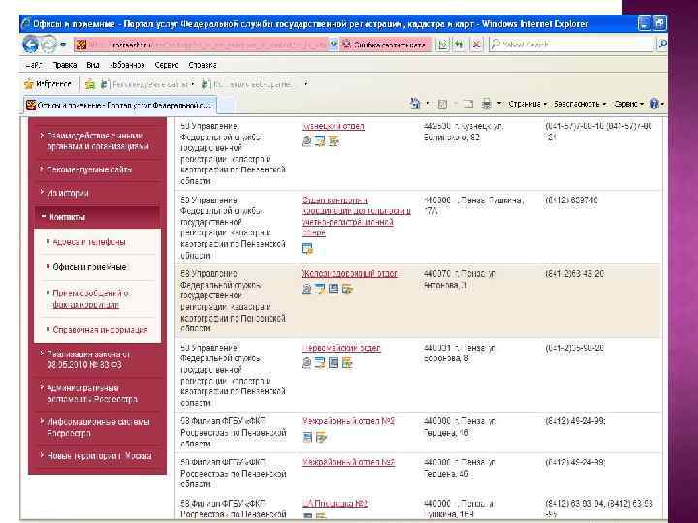
Task: Click the Read Mail icon in the command bar
Action: click(x=468, y=104)
